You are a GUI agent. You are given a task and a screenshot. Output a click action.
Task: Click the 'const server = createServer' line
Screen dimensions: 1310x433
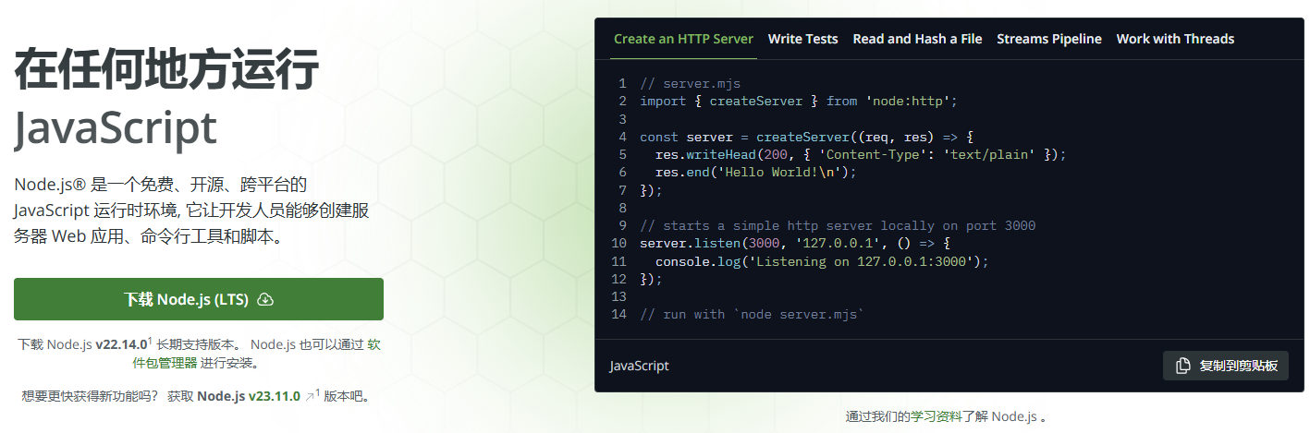(806, 137)
